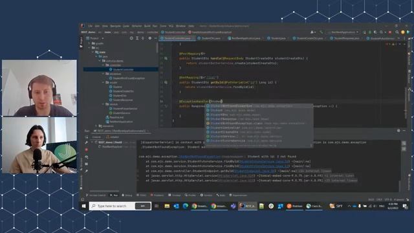Click the Windows Start button
Viewport: 414px width, 233px height.
(83, 206)
